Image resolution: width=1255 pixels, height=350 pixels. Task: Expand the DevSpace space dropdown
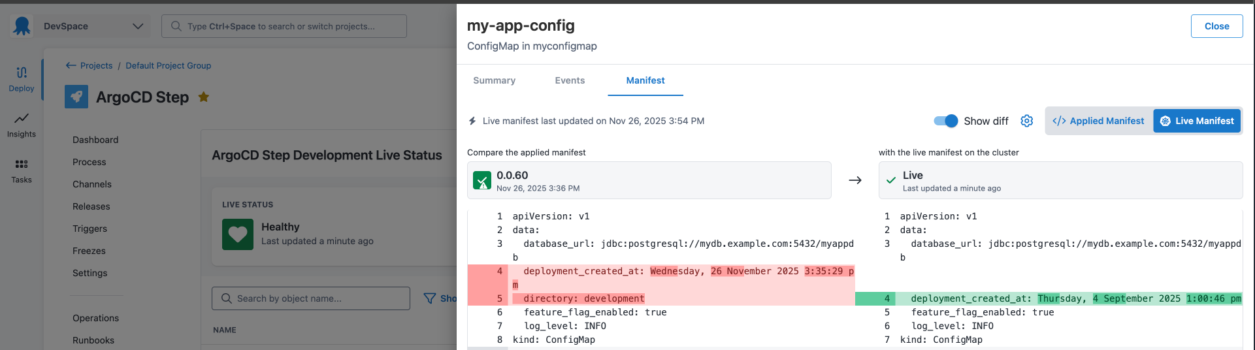pyautogui.click(x=137, y=26)
